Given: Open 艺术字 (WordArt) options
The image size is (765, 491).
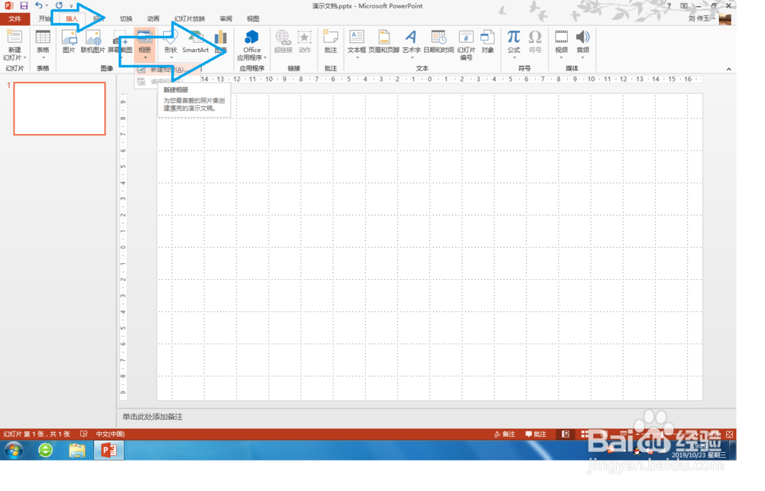Looking at the screenshot, I should (411, 46).
